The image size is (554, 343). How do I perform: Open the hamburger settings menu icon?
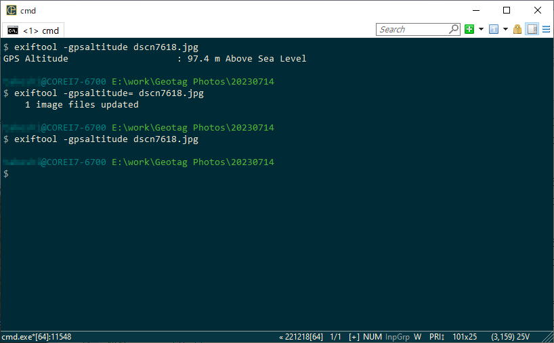[x=547, y=29]
